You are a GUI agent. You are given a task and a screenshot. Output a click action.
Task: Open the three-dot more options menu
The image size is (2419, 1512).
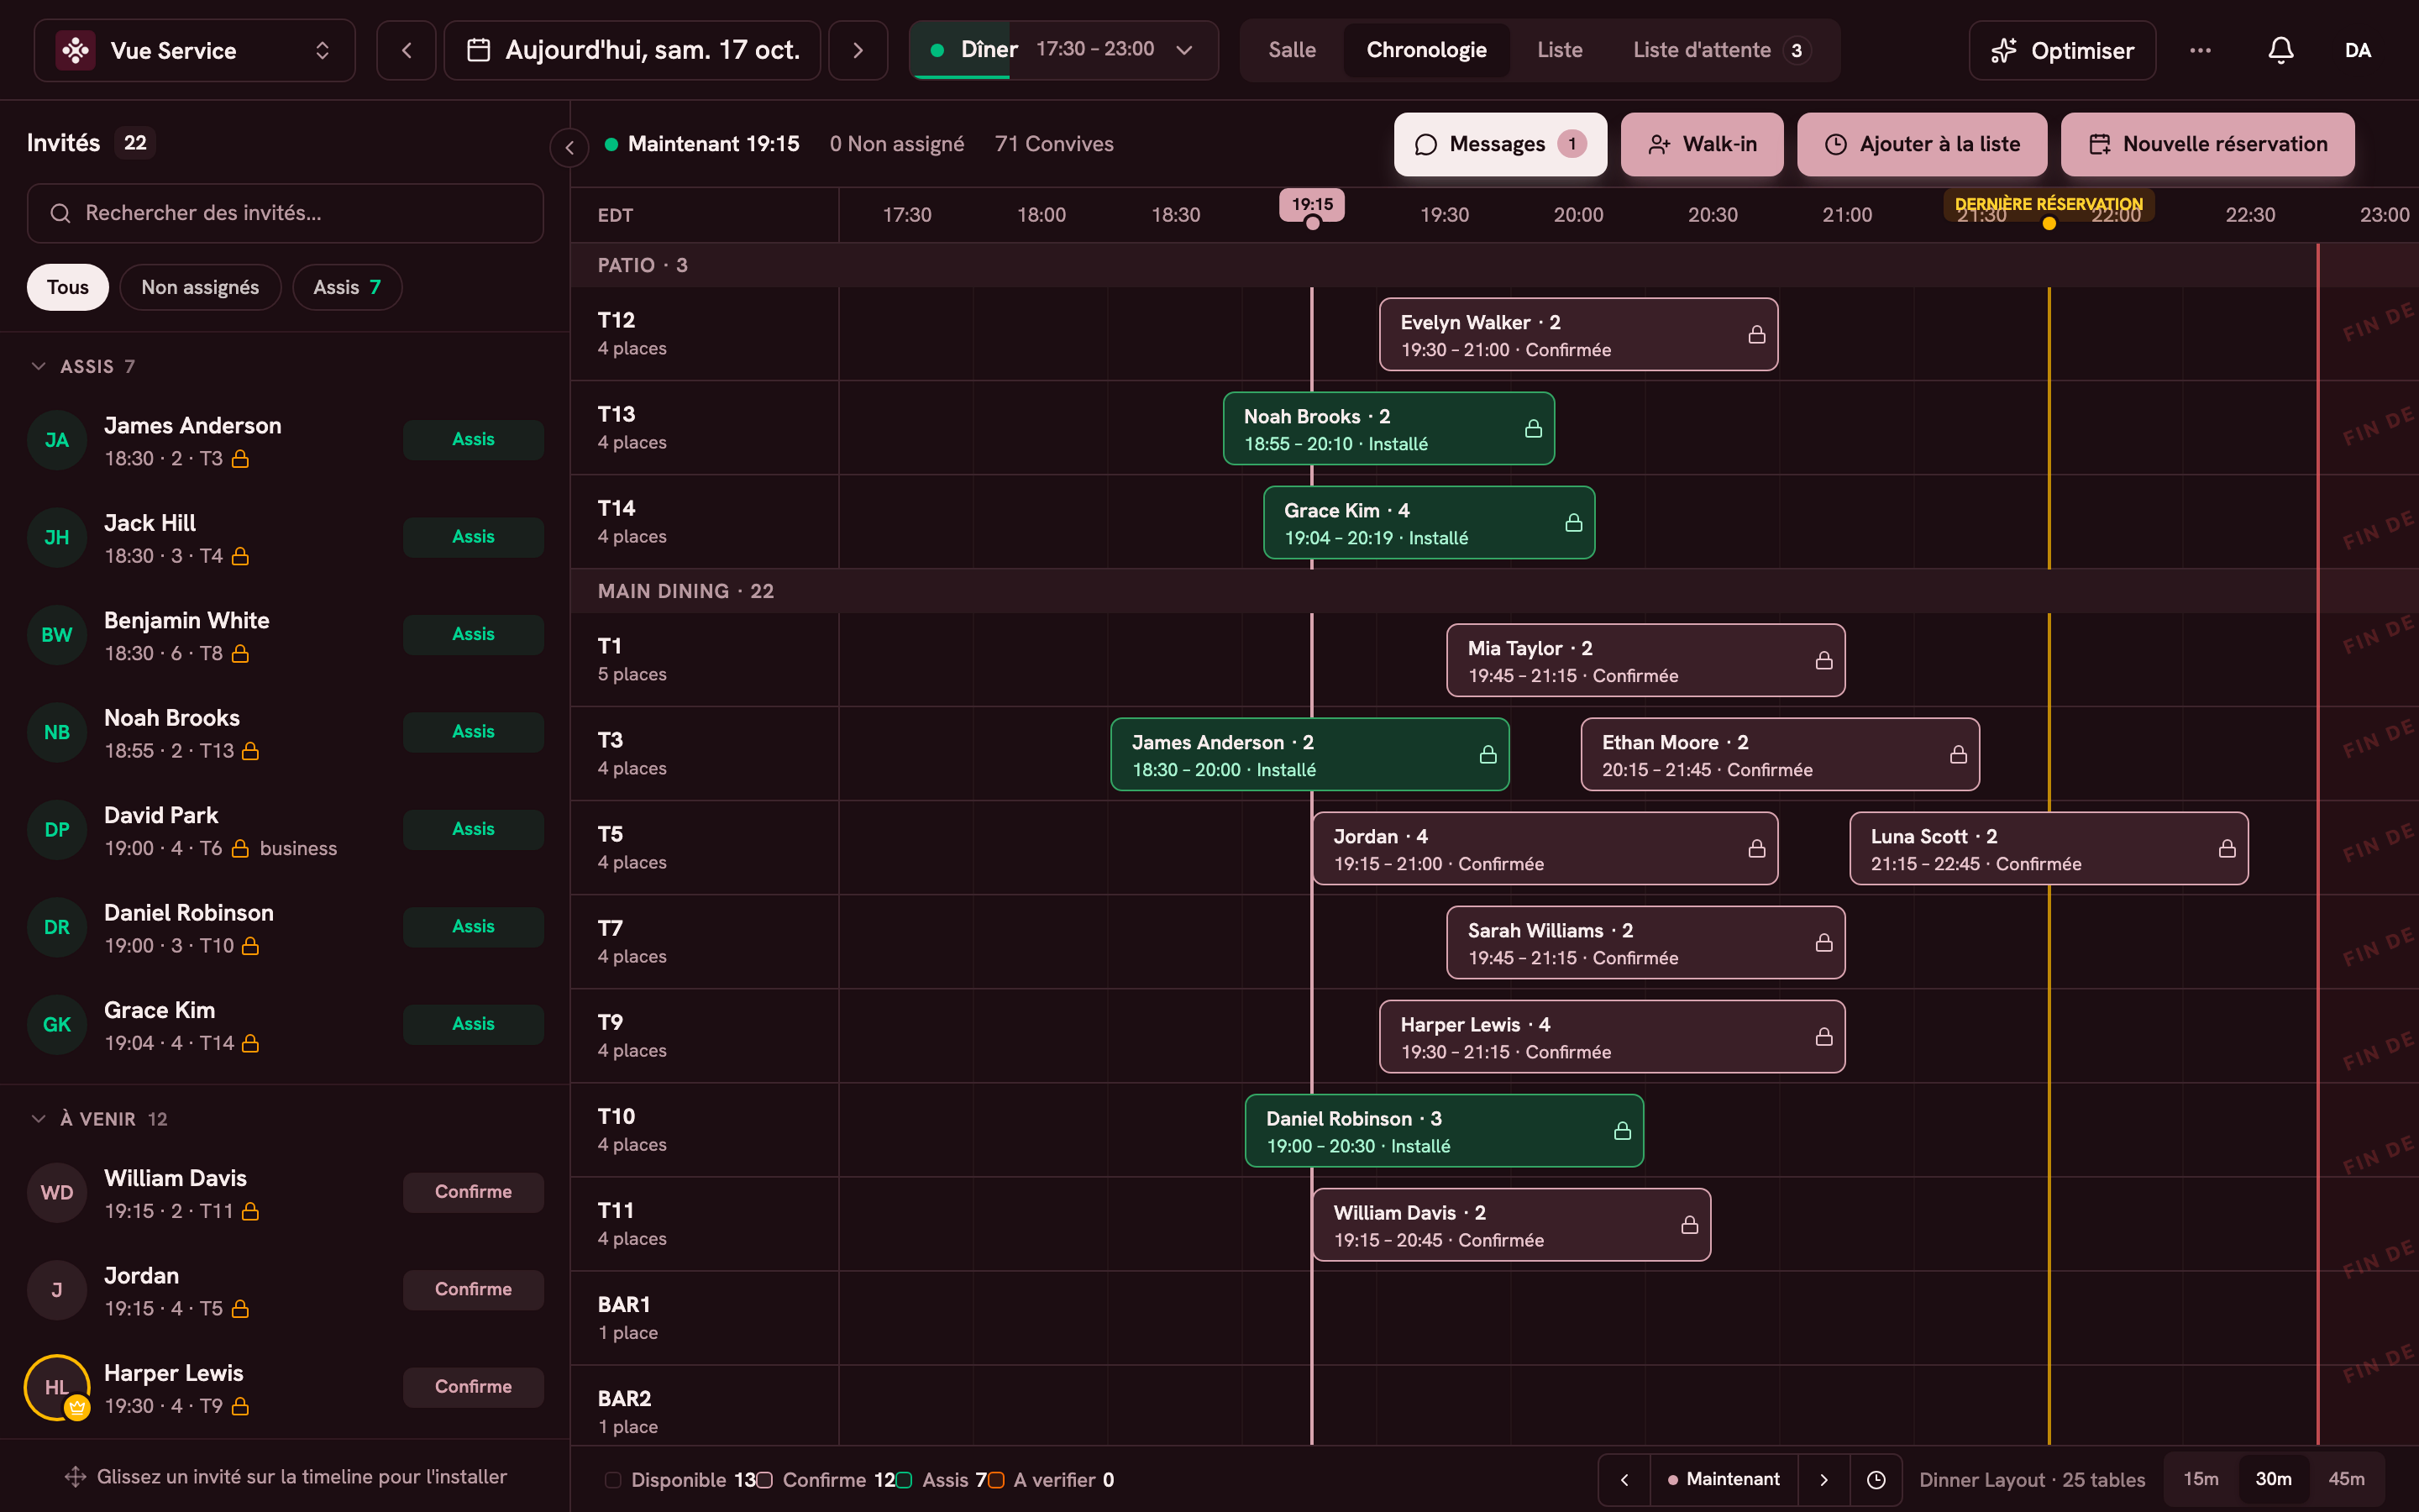pyautogui.click(x=2200, y=50)
